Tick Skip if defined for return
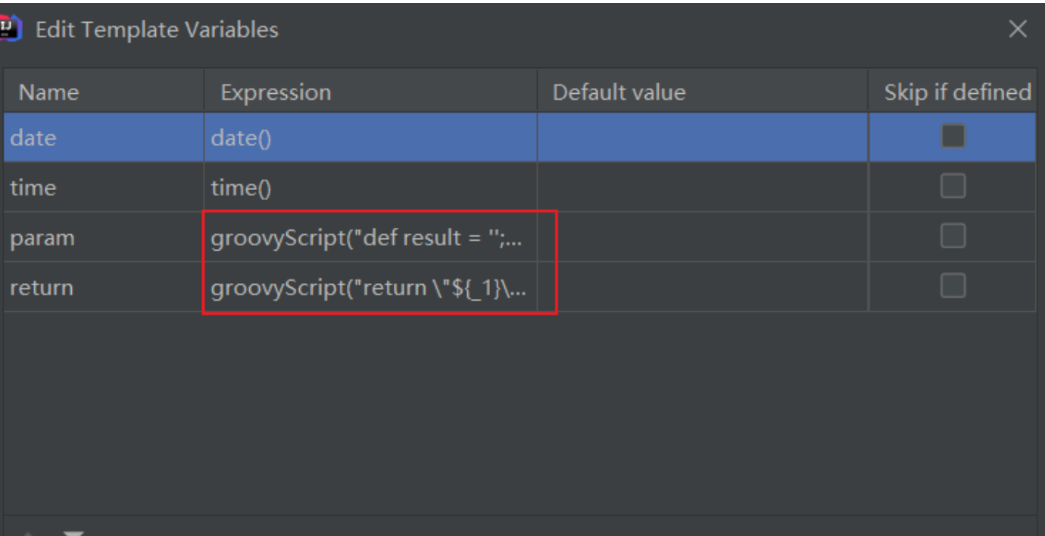Screen dimensions: 1045x536 click(x=953, y=286)
